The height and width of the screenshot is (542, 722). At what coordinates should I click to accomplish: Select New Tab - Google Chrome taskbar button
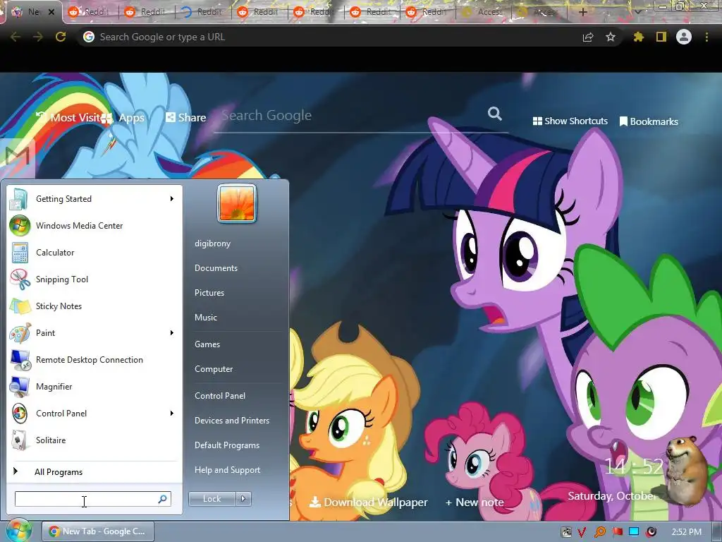pos(97,531)
